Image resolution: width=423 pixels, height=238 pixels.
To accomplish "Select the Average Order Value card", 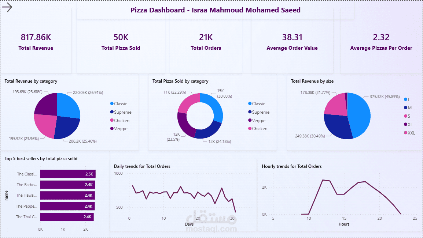I will [x=292, y=41].
